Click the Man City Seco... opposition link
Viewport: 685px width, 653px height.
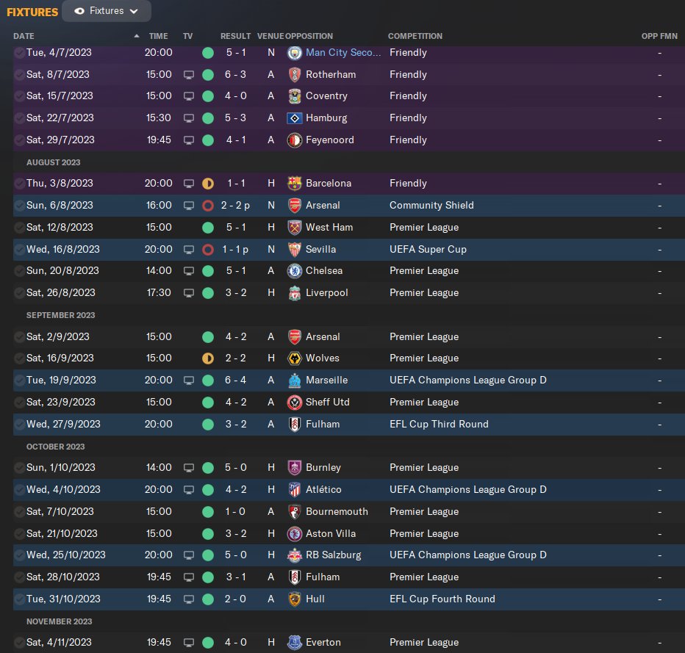pyautogui.click(x=343, y=52)
